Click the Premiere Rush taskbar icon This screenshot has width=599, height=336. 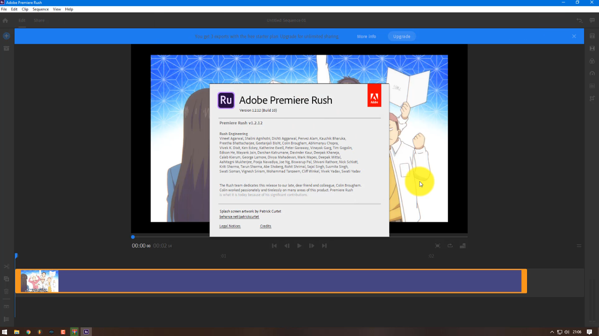click(86, 332)
